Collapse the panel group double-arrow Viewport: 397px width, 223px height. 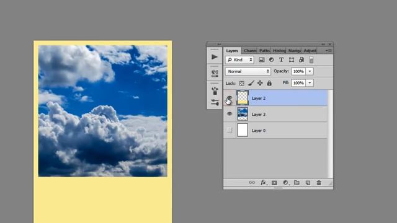click(x=323, y=44)
